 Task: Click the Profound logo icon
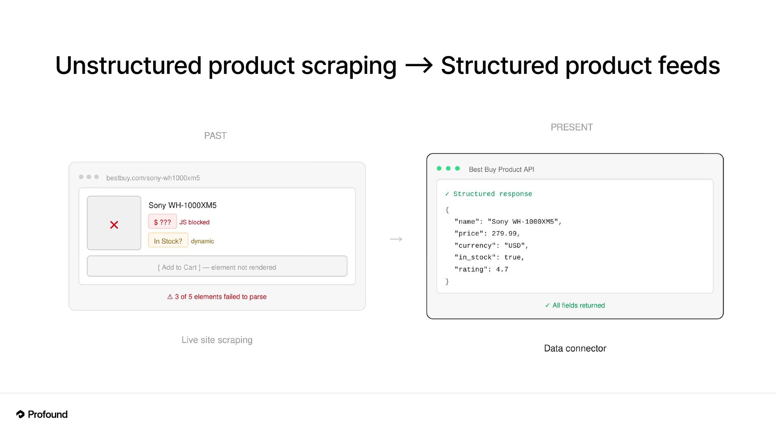tap(20, 414)
